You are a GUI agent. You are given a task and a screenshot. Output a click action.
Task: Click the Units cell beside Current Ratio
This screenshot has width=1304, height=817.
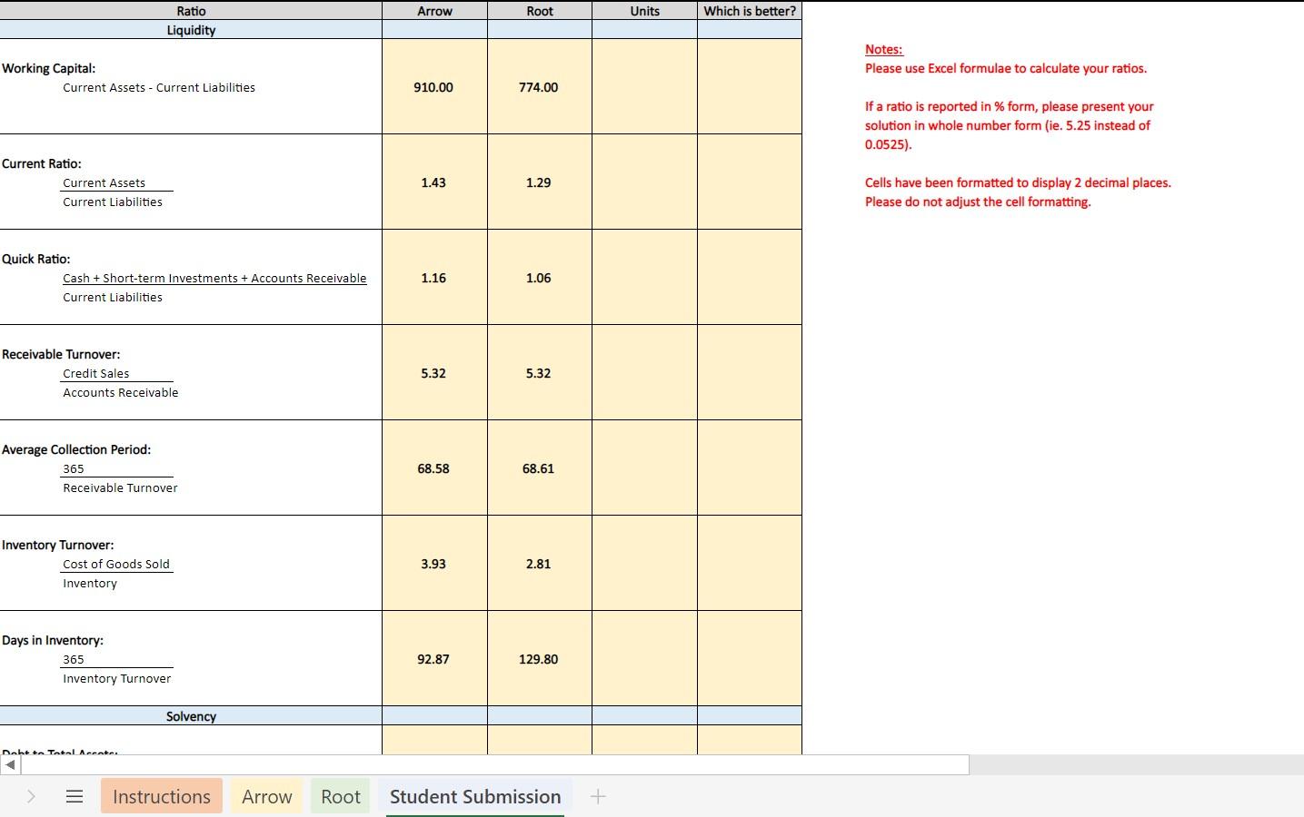point(644,182)
